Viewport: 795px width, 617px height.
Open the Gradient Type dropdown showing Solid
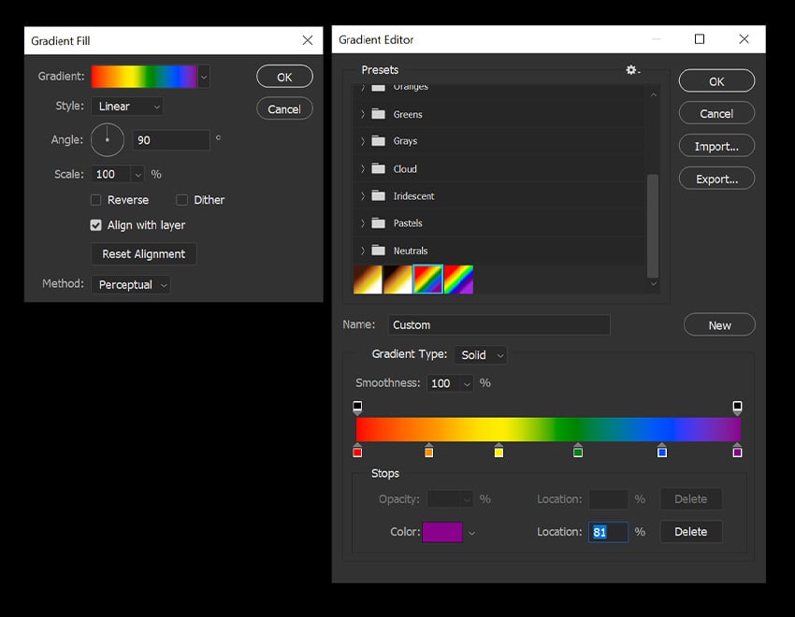click(481, 354)
